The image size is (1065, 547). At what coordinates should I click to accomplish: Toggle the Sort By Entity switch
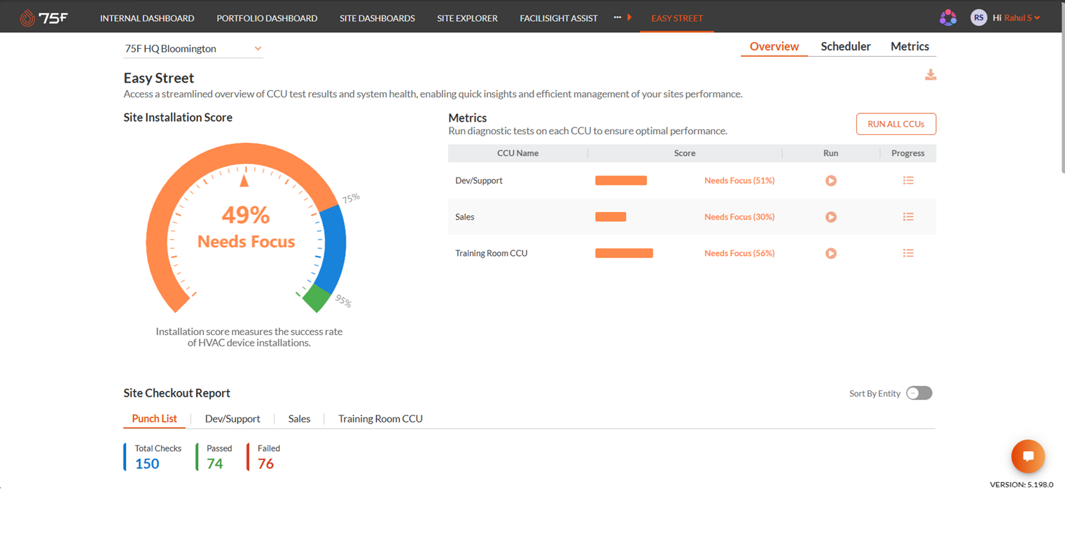click(919, 393)
